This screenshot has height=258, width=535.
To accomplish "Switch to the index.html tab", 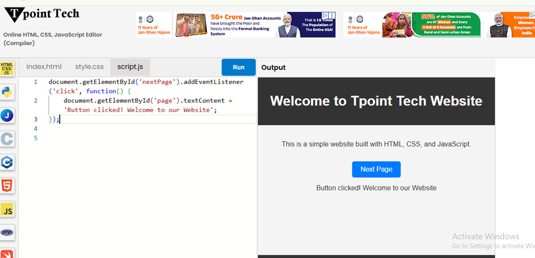I will (44, 67).
